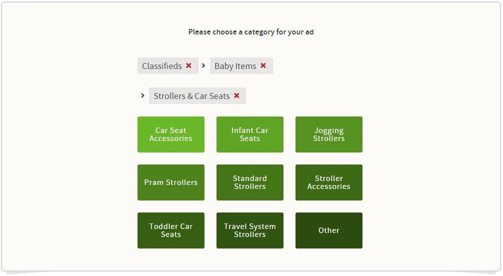The width and height of the screenshot is (503, 276).
Task: Pick the Toddler Car Seats category
Action: coord(171,230)
